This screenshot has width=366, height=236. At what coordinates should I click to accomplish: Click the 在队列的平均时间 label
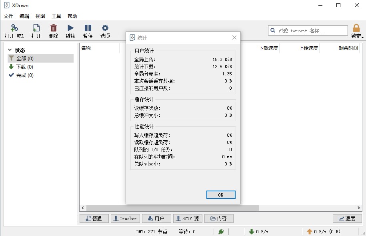154,157
